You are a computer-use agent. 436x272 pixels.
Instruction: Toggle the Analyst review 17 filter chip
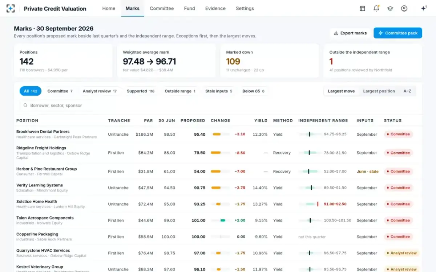point(100,91)
